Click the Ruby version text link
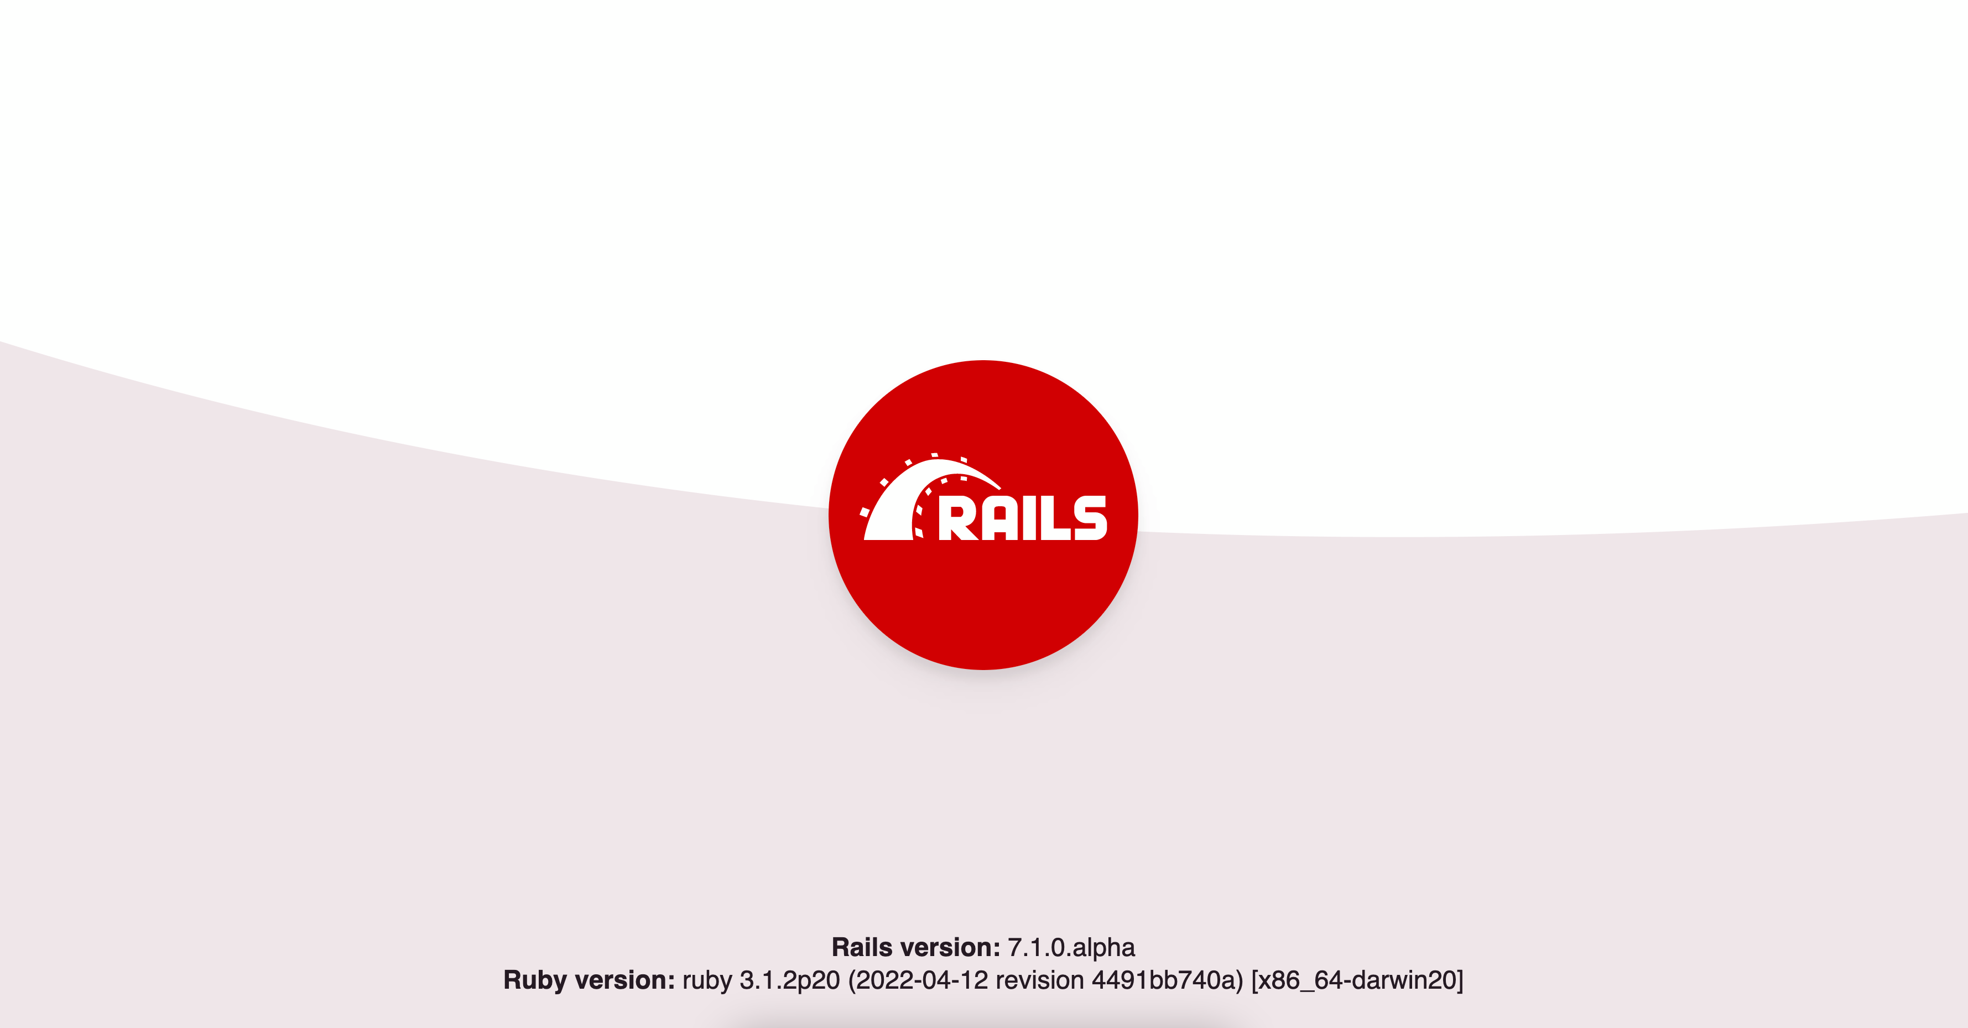The image size is (1968, 1028). (x=983, y=980)
